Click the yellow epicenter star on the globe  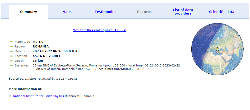[217, 49]
